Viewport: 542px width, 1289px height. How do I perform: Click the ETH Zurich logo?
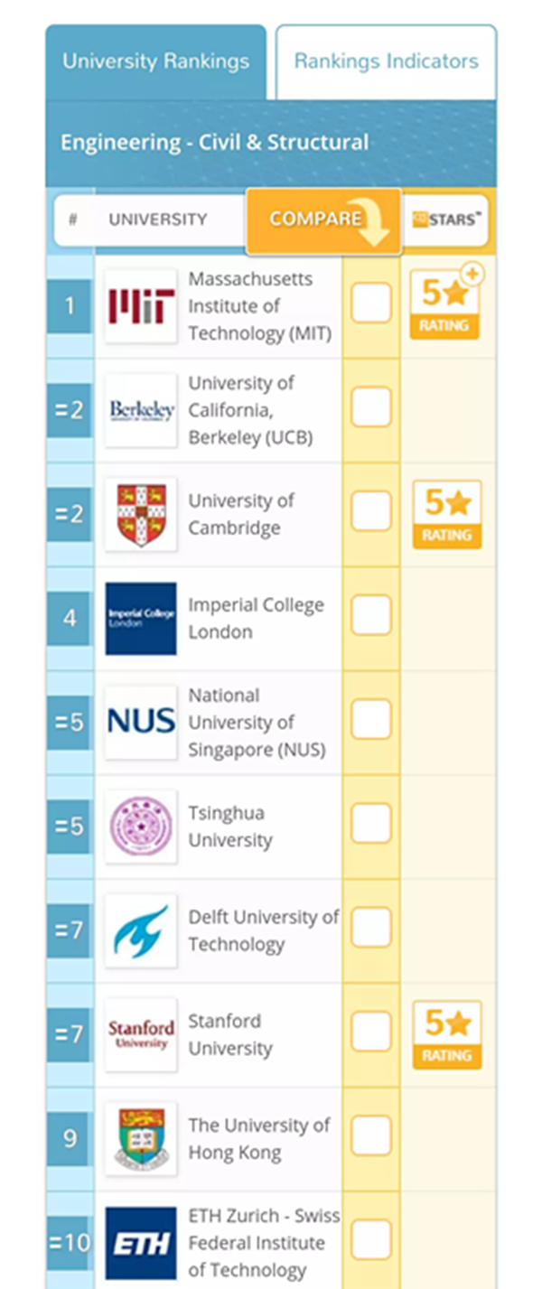click(141, 1243)
